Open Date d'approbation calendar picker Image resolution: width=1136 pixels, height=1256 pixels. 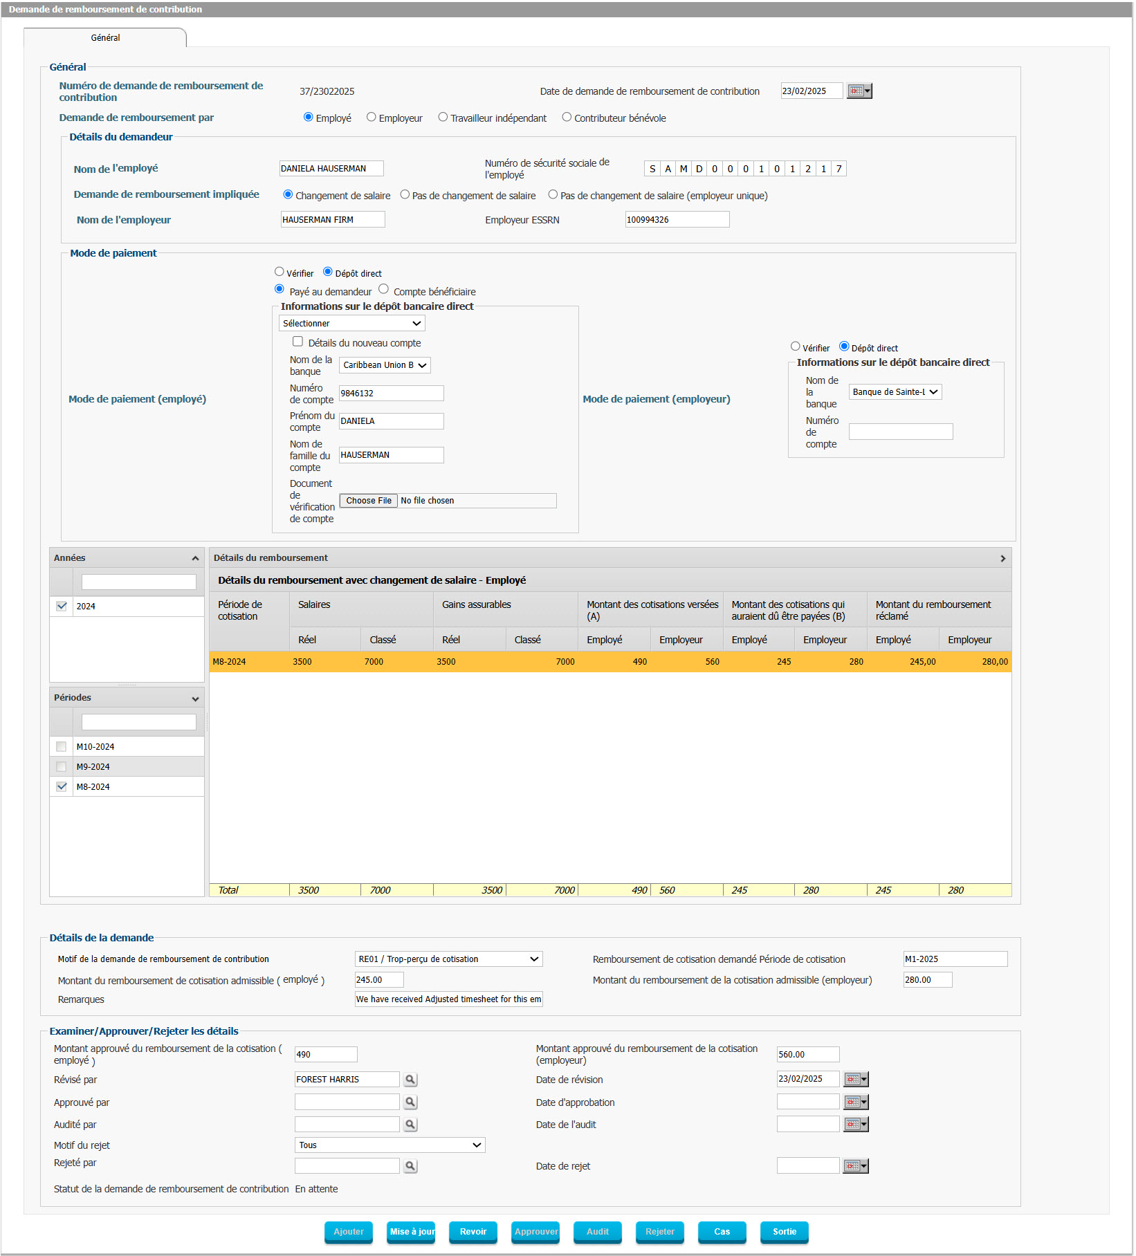pyautogui.click(x=856, y=1102)
